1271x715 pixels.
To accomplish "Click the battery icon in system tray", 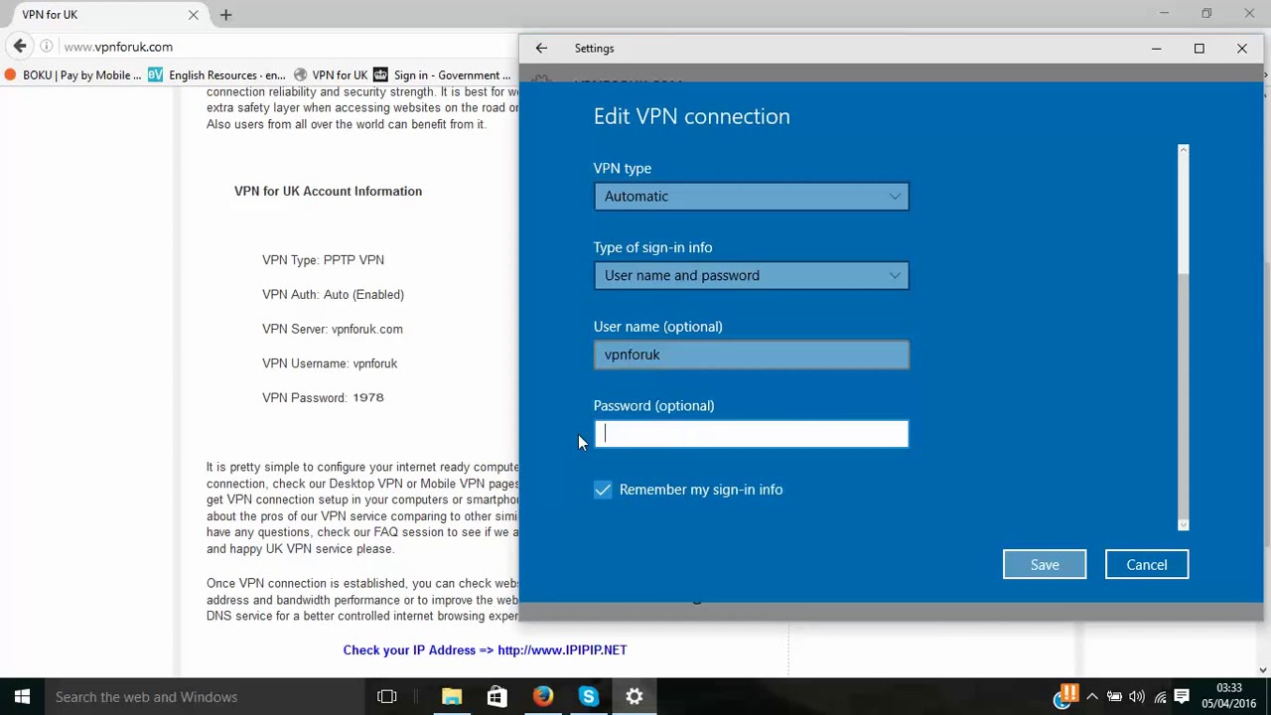I will (1114, 697).
